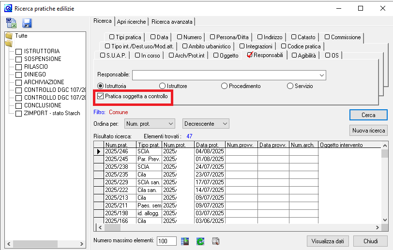Check the ARCHIVIAZIONE box in the tree
The height and width of the screenshot is (250, 393).
coord(19,82)
